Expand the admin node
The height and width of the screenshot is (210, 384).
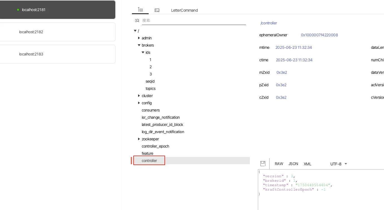139,38
